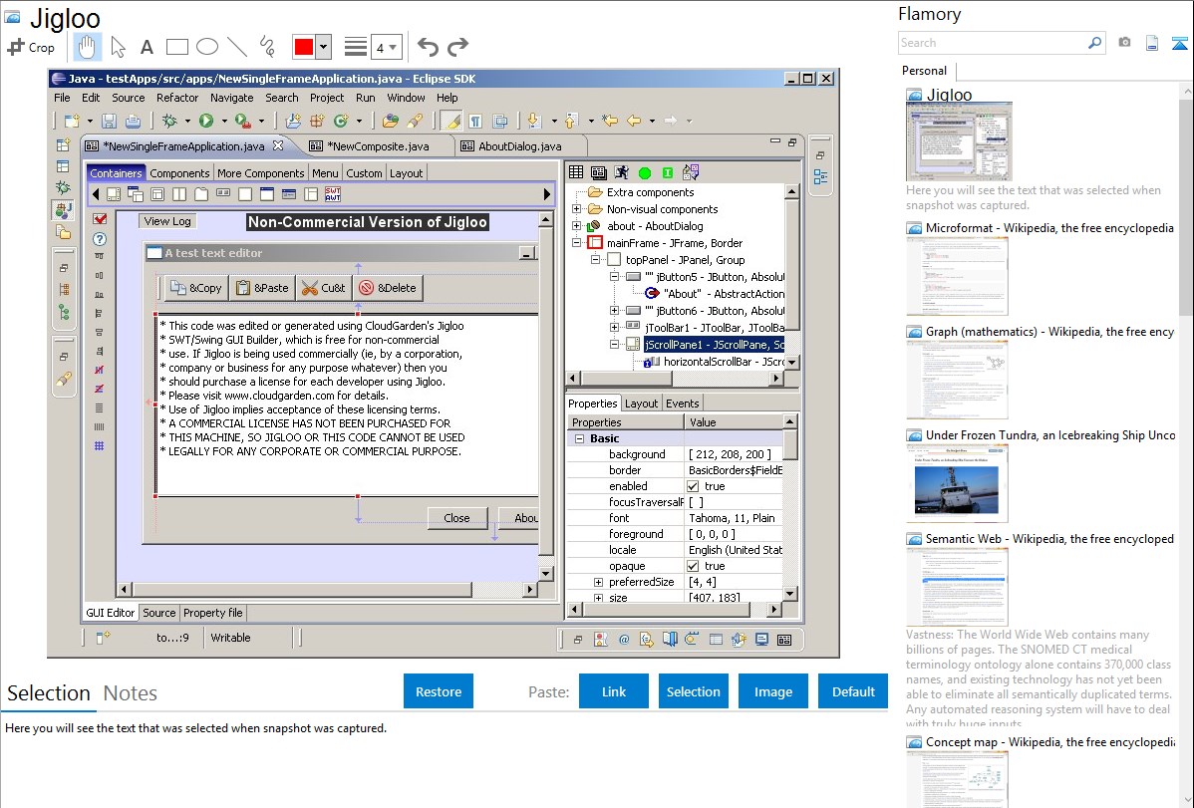The height and width of the screenshot is (808, 1194).
Task: Click the Restore button
Action: pyautogui.click(x=439, y=691)
